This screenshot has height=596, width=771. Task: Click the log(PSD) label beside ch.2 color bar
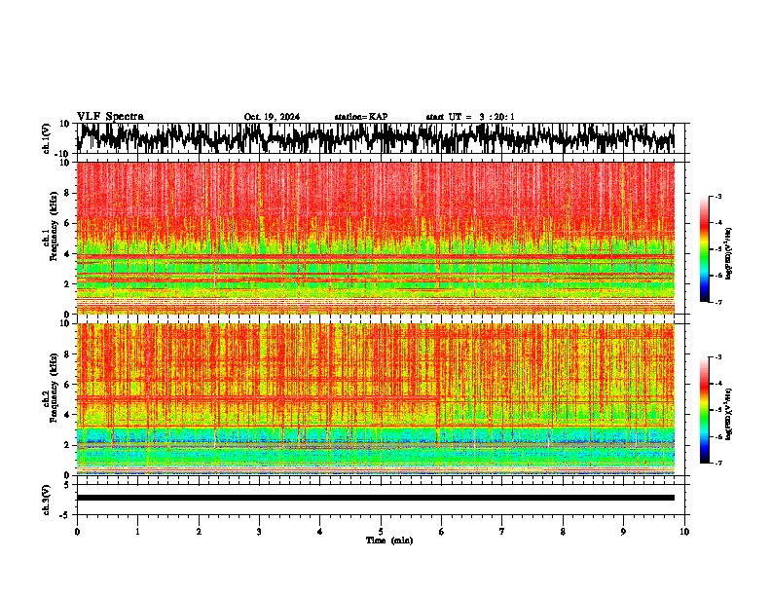click(x=729, y=414)
